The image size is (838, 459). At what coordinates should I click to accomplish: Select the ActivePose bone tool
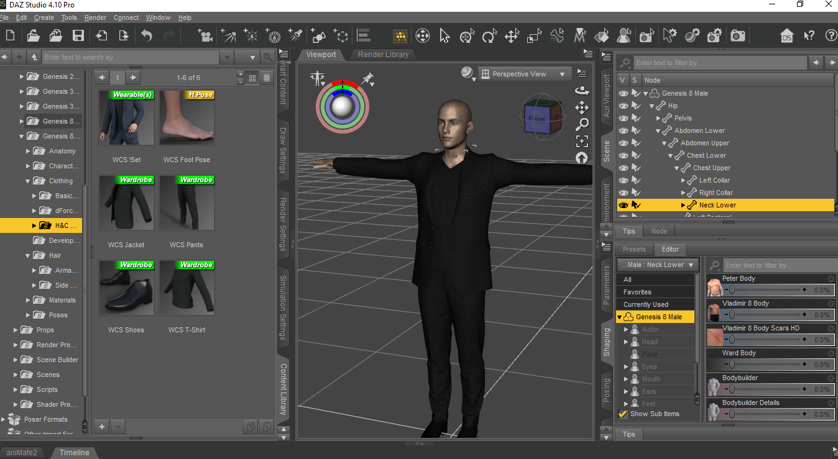pyautogui.click(x=557, y=35)
